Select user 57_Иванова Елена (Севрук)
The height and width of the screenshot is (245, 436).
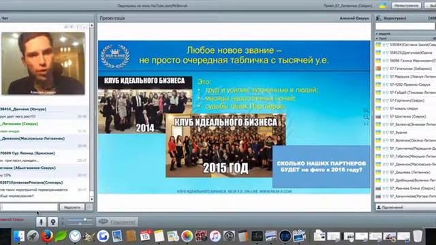[405, 189]
